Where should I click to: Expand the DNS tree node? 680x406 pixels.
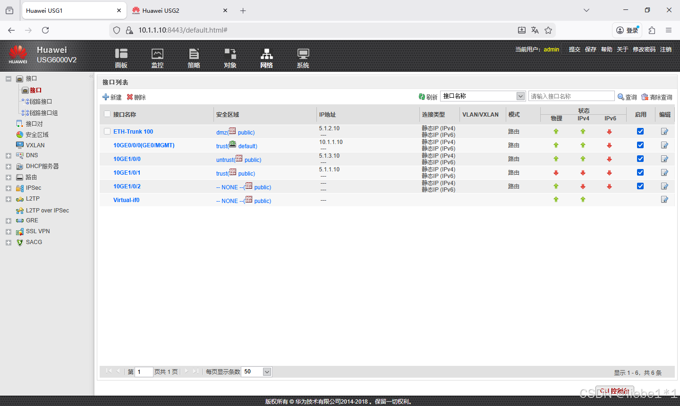pos(8,156)
